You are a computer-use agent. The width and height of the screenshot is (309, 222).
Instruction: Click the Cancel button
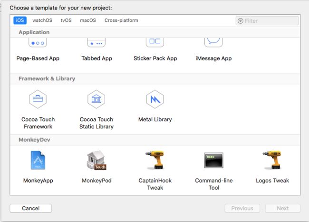pyautogui.click(x=31, y=208)
